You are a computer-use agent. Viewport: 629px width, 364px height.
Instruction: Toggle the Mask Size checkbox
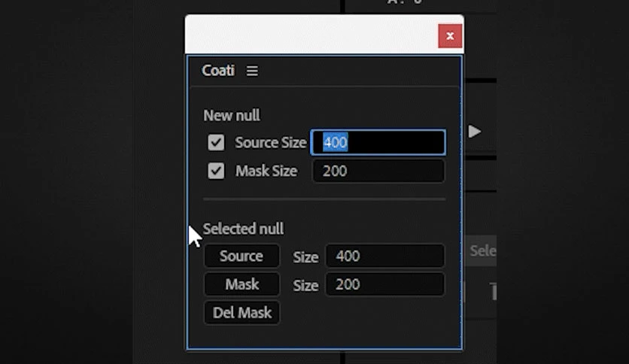tap(216, 171)
